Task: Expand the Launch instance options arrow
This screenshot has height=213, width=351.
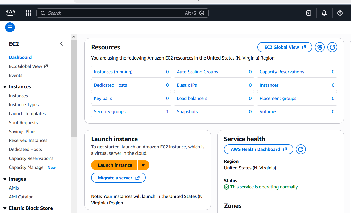Action: pos(144,165)
